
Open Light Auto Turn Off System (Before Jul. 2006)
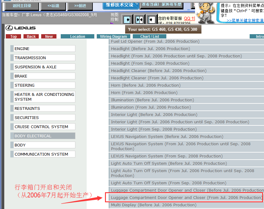click(186, 163)
